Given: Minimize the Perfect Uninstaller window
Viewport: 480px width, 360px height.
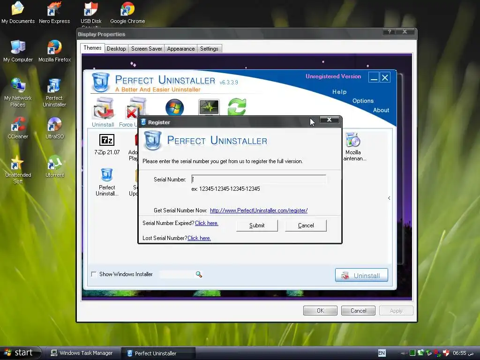Looking at the screenshot, I should pos(374,77).
